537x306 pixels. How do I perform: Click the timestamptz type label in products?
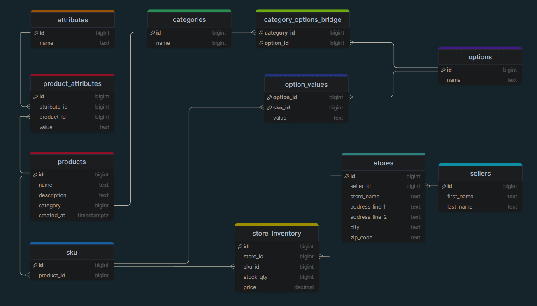coord(93,216)
